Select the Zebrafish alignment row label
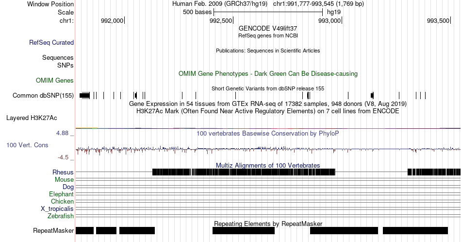This screenshot has height=242, width=461. coord(61,216)
